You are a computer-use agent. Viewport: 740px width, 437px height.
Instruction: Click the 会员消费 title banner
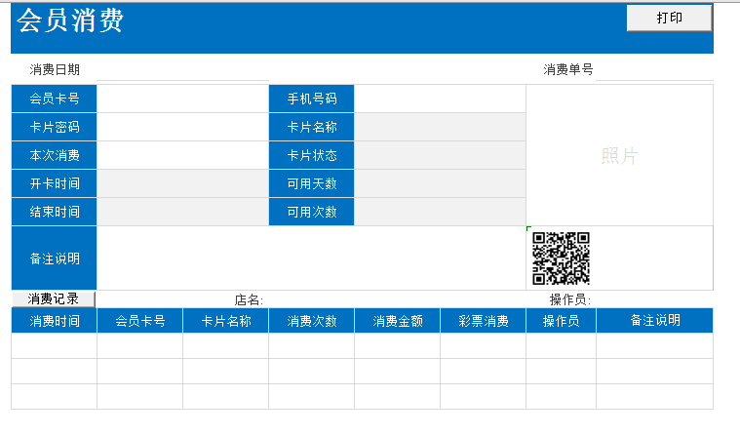click(70, 21)
